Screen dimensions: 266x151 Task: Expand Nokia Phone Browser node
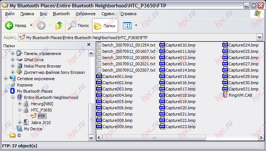(x=13, y=66)
